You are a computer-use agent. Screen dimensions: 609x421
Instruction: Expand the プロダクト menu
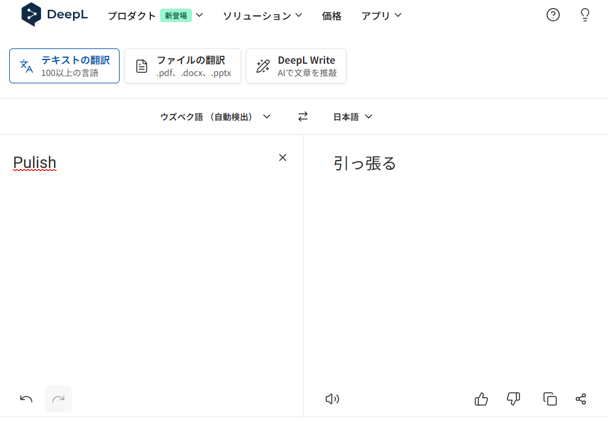(x=155, y=16)
